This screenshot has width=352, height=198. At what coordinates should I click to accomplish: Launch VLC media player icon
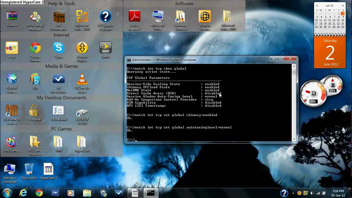point(82,83)
